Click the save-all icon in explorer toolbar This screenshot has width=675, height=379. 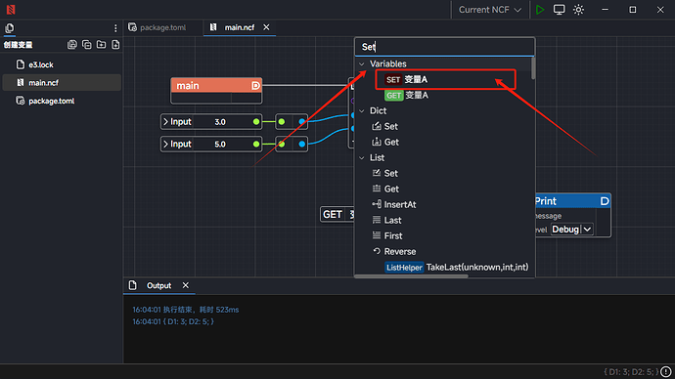pyautogui.click(x=71, y=45)
